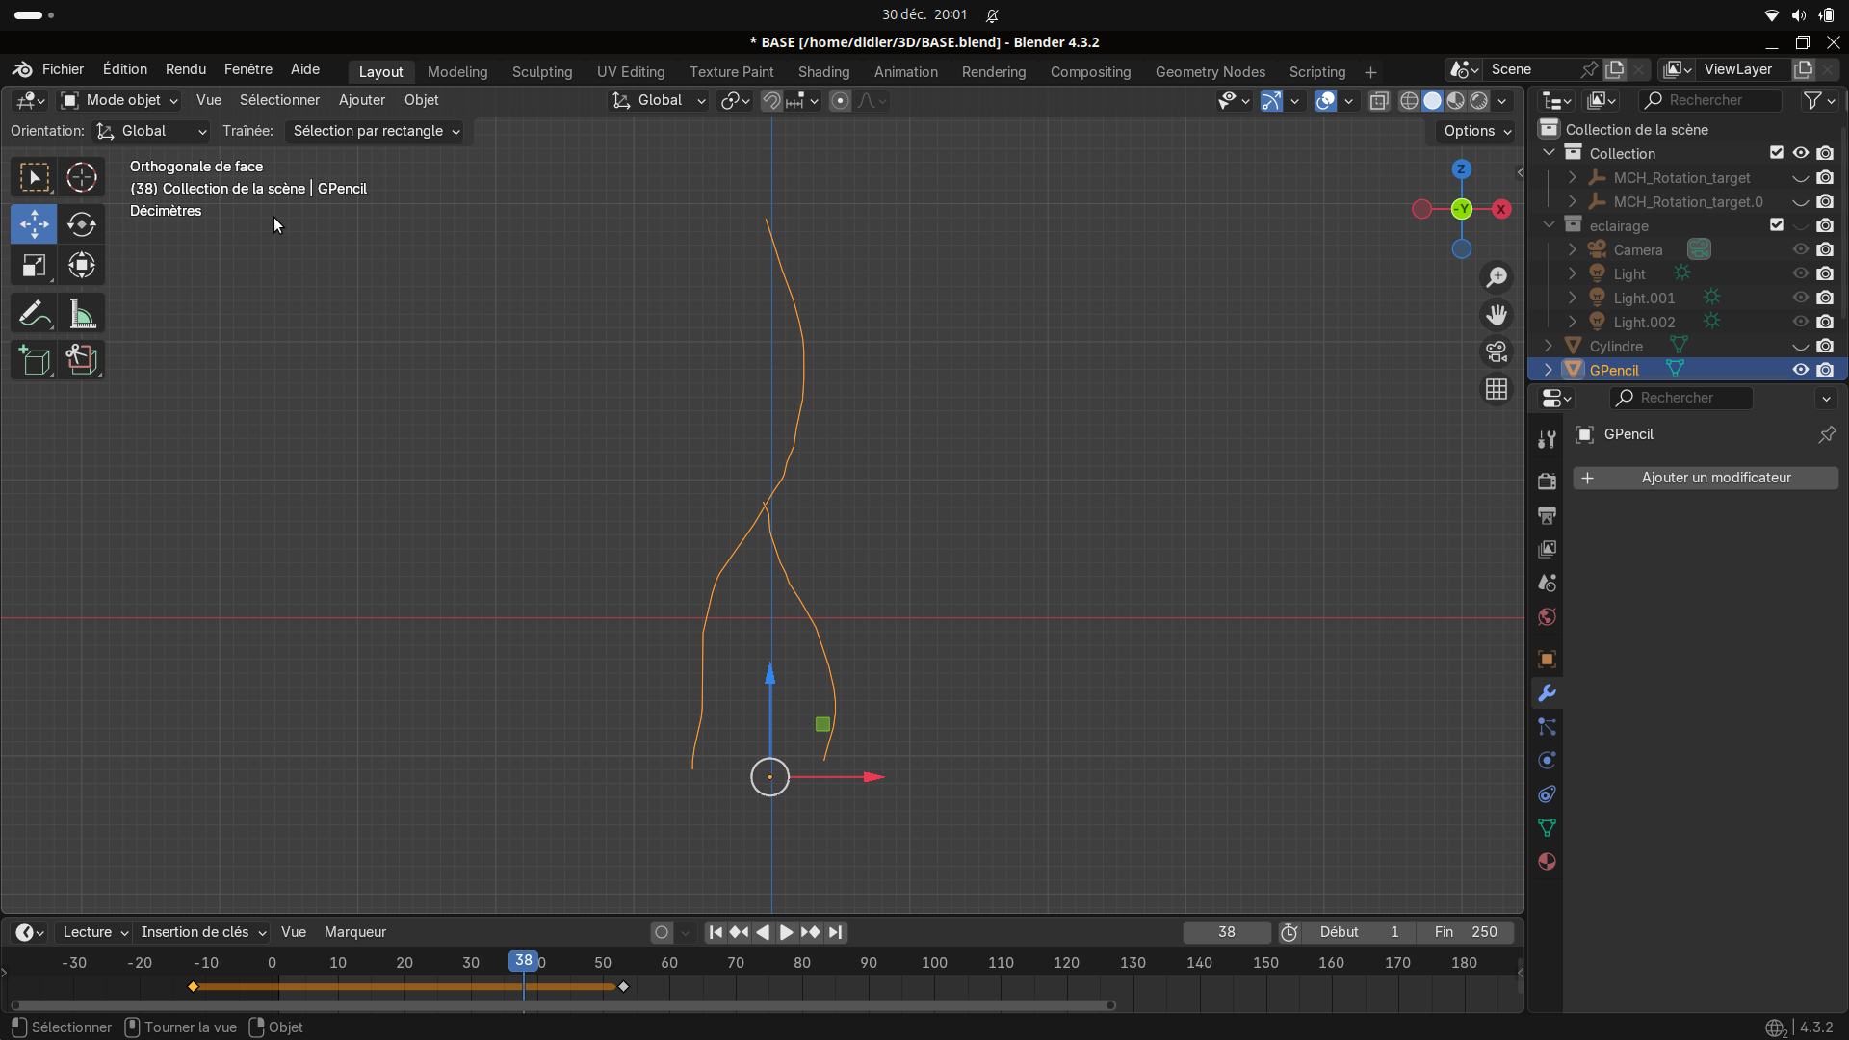
Task: Open Sélection par rectangle dropdown
Action: 376,131
